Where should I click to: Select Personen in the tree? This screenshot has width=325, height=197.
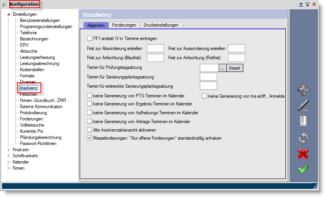point(28,94)
